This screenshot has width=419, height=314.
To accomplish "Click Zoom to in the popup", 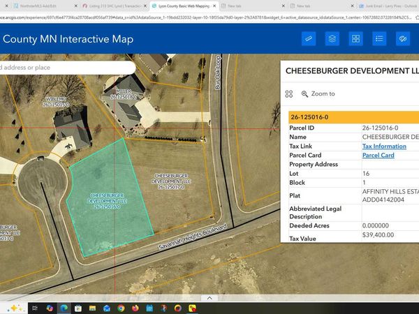I will click(318, 94).
